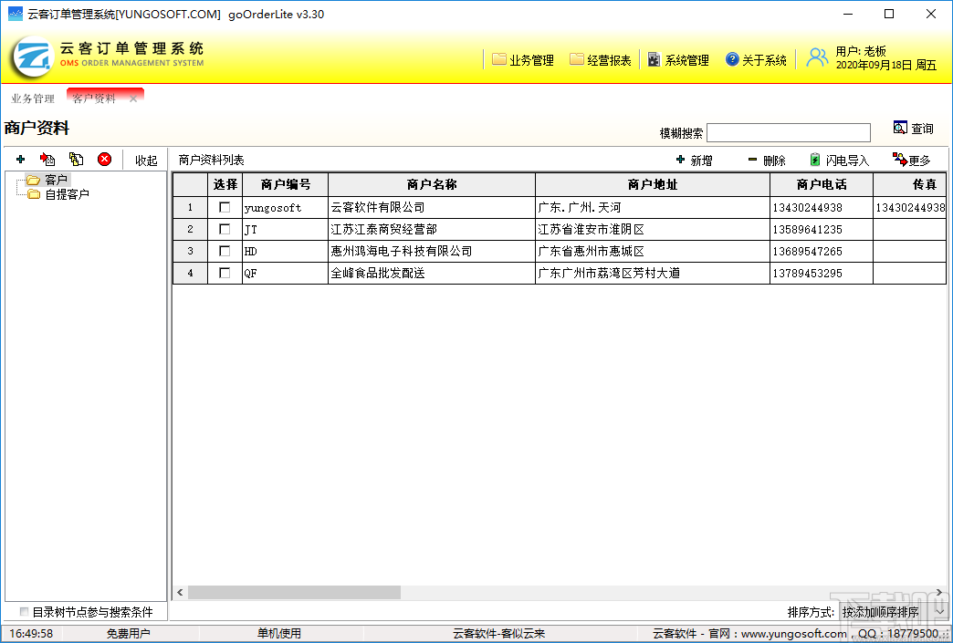Open the 关于系统 about link
This screenshot has height=643, width=953.
(x=757, y=59)
